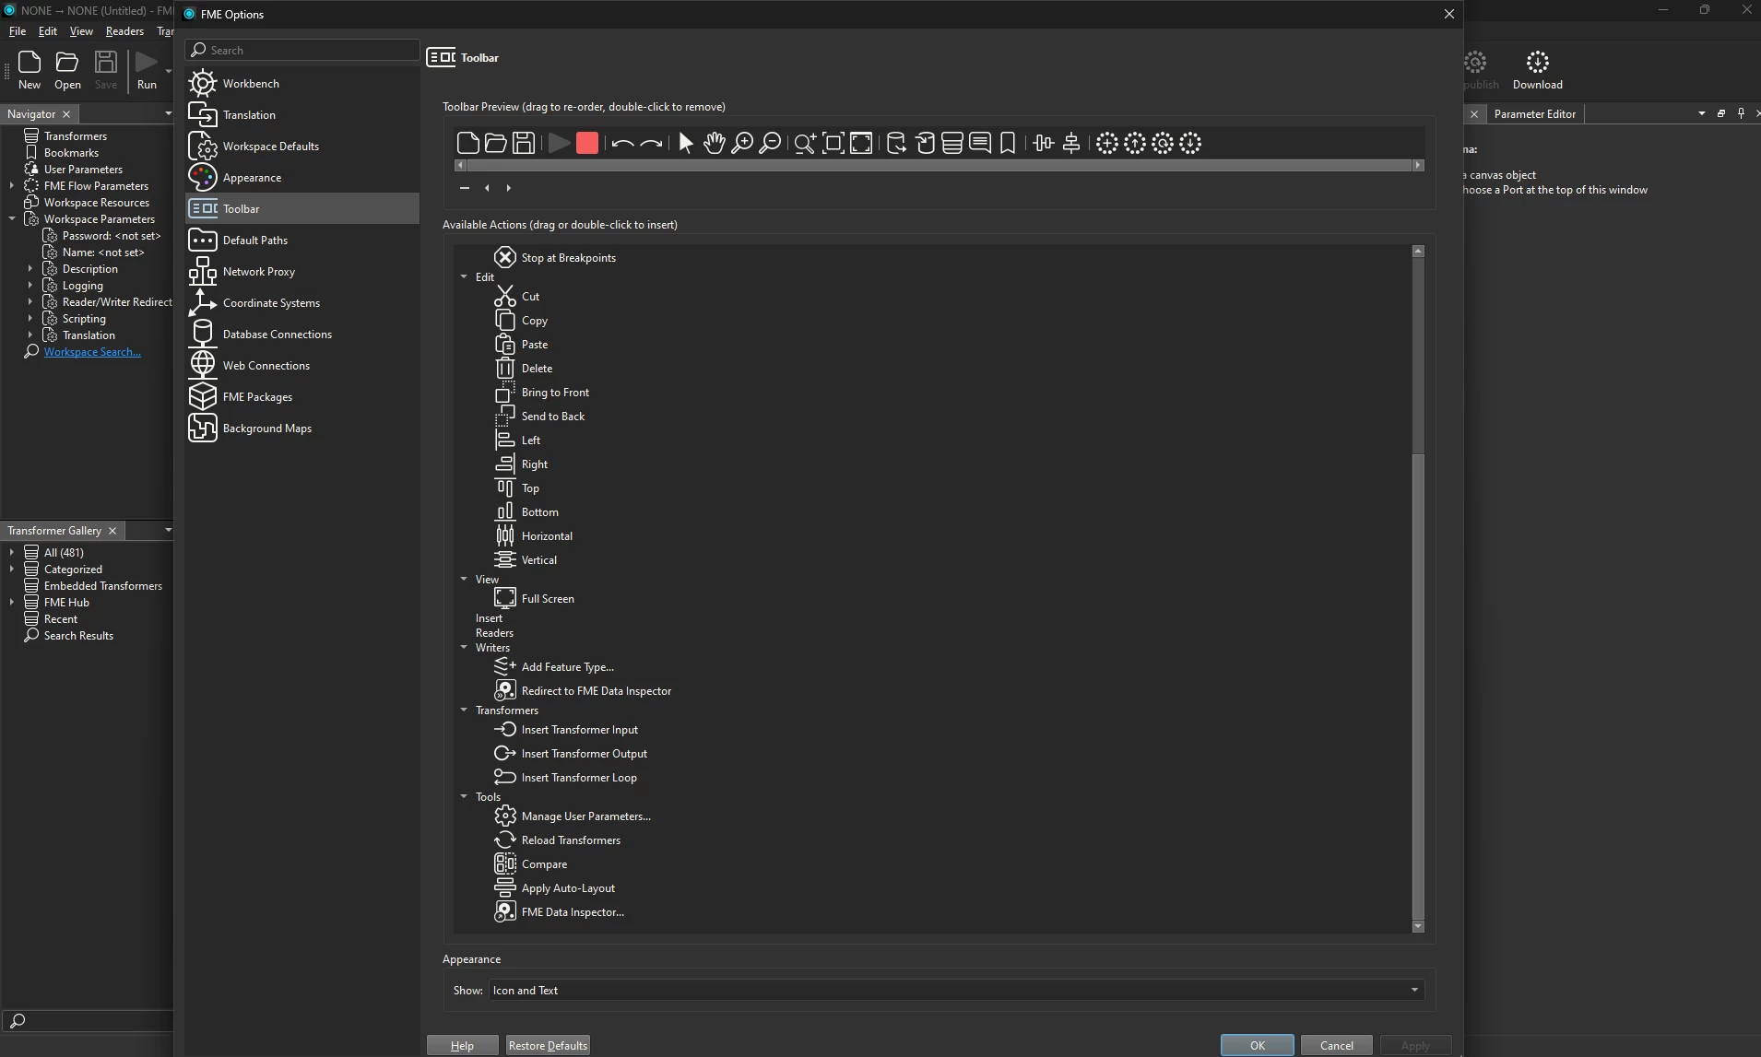Click the toolbar preview horizontal scrollbar

pos(939,166)
